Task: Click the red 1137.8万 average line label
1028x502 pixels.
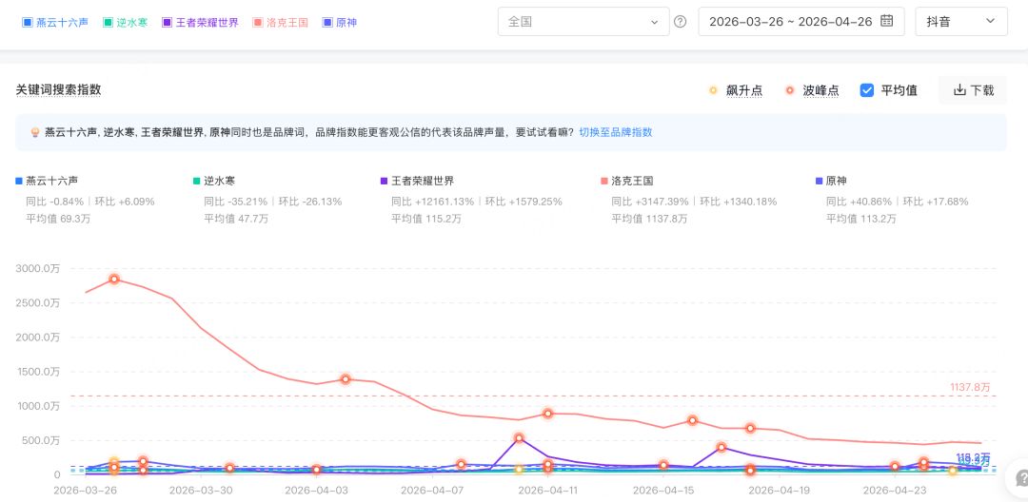Action: click(970, 388)
